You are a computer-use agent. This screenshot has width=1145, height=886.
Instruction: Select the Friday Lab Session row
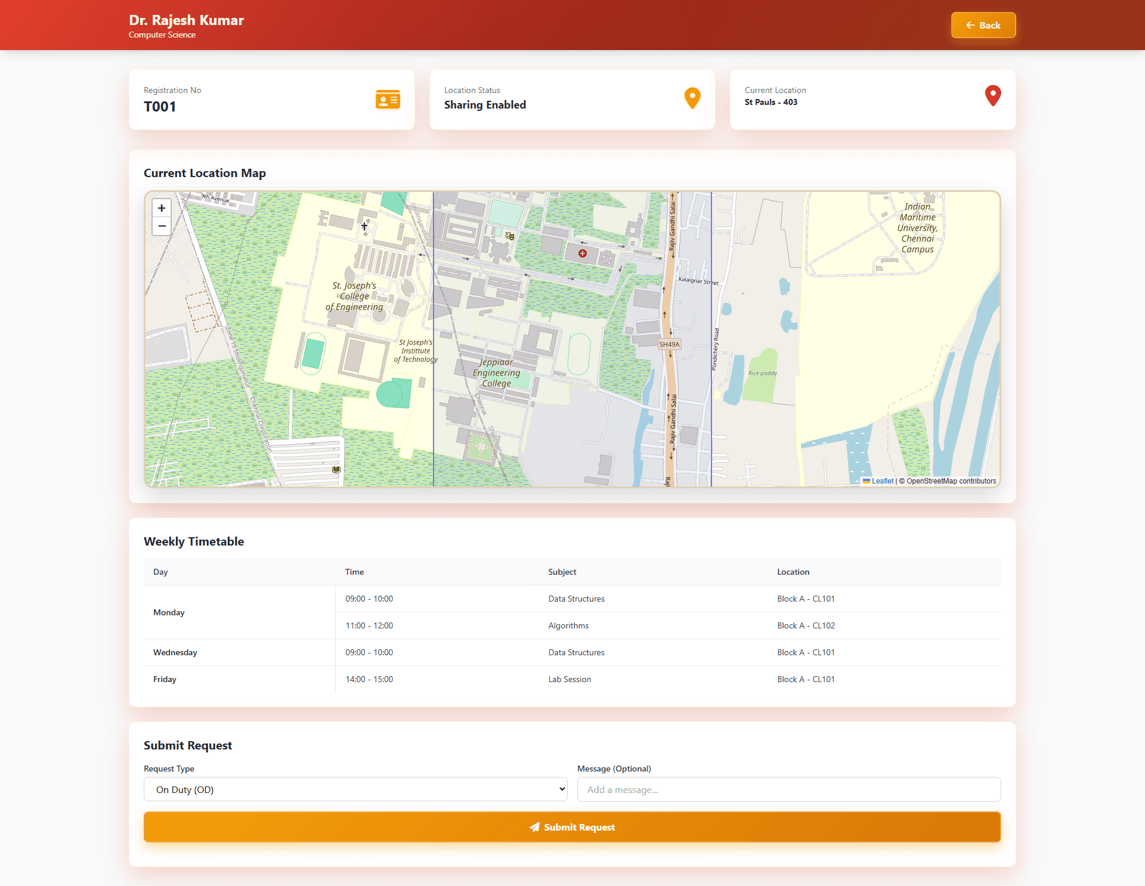tap(570, 679)
